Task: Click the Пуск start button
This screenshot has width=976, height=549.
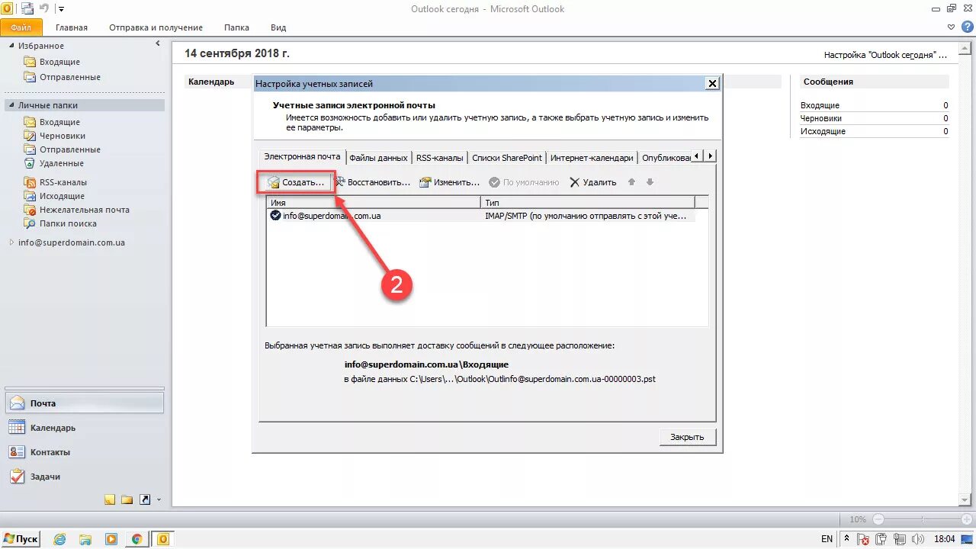Action: pyautogui.click(x=21, y=538)
